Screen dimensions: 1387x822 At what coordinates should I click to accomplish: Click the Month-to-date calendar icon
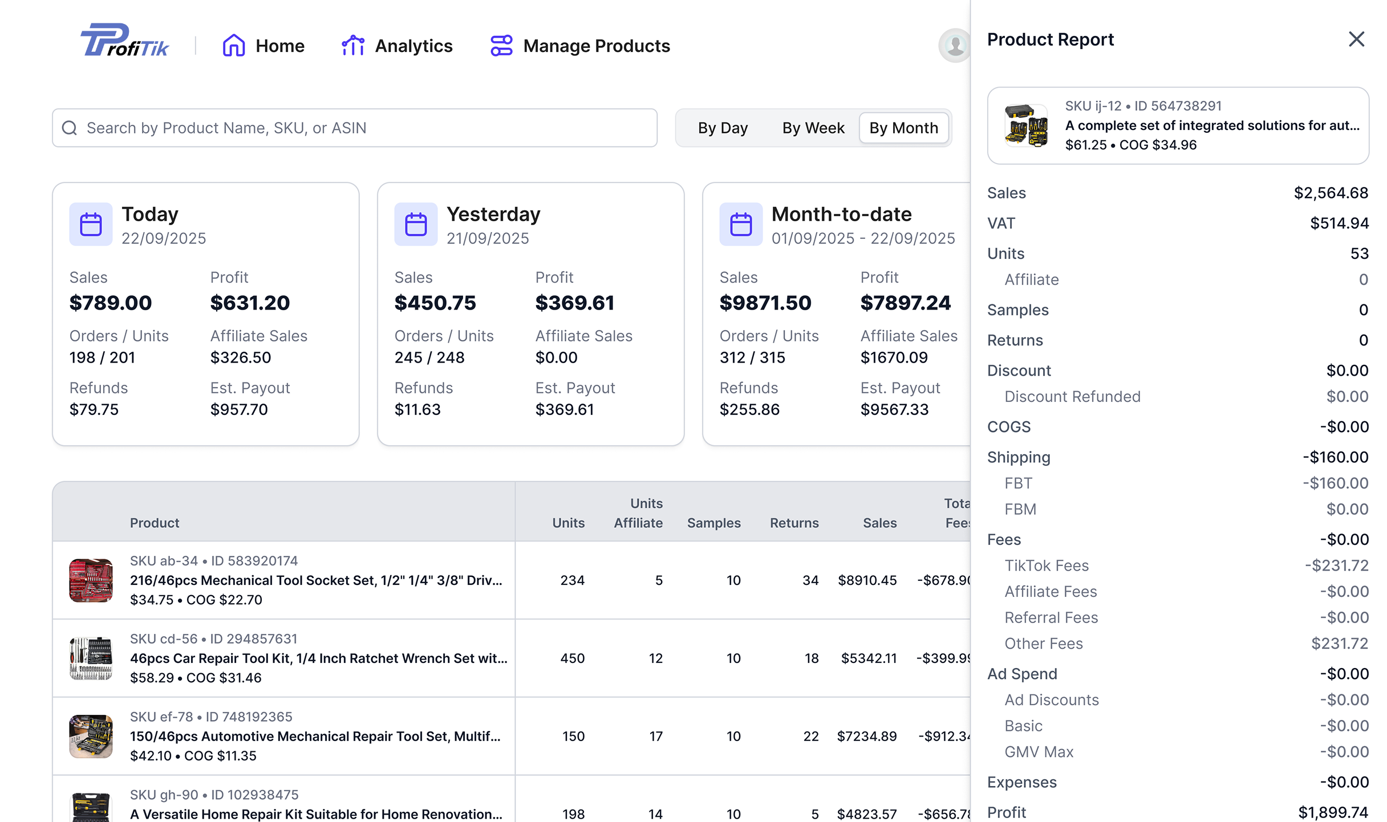[741, 225]
